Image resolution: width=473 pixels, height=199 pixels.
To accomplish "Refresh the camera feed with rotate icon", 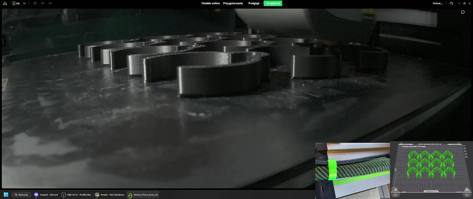I will [x=463, y=12].
